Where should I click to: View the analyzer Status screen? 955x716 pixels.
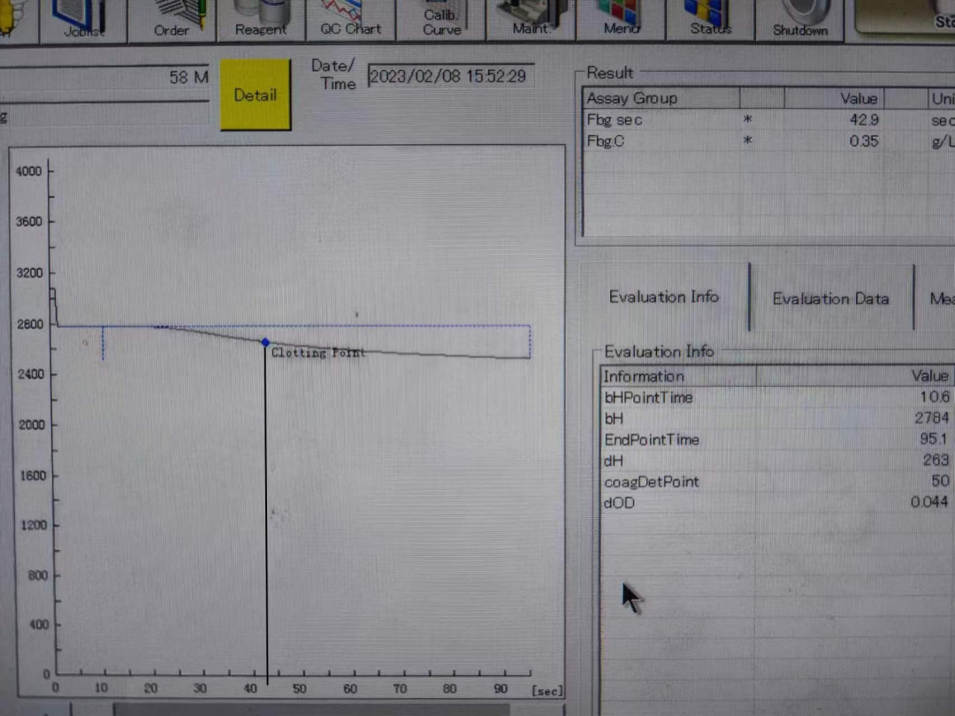[711, 19]
